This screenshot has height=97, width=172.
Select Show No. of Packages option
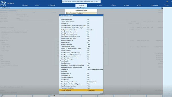pos(81,59)
